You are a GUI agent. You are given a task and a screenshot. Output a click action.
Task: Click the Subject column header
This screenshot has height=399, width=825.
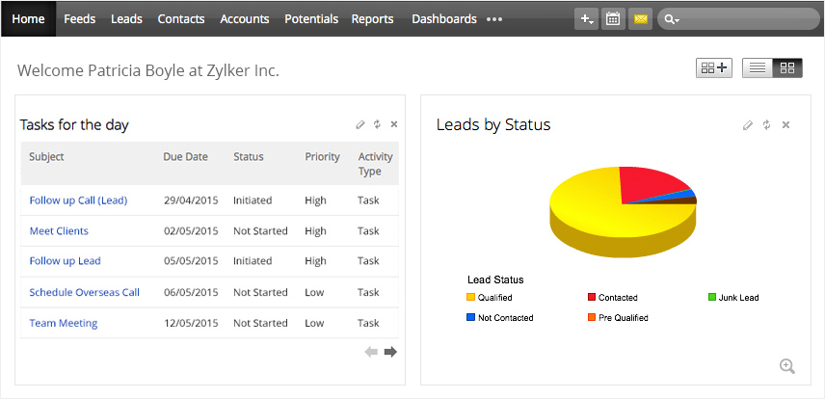[x=46, y=157]
